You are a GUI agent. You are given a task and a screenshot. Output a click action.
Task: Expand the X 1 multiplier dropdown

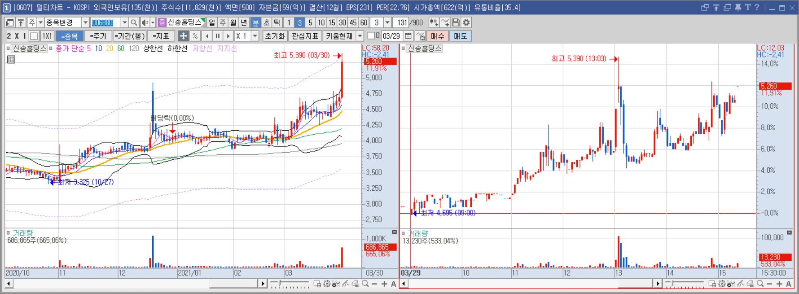pos(255,36)
